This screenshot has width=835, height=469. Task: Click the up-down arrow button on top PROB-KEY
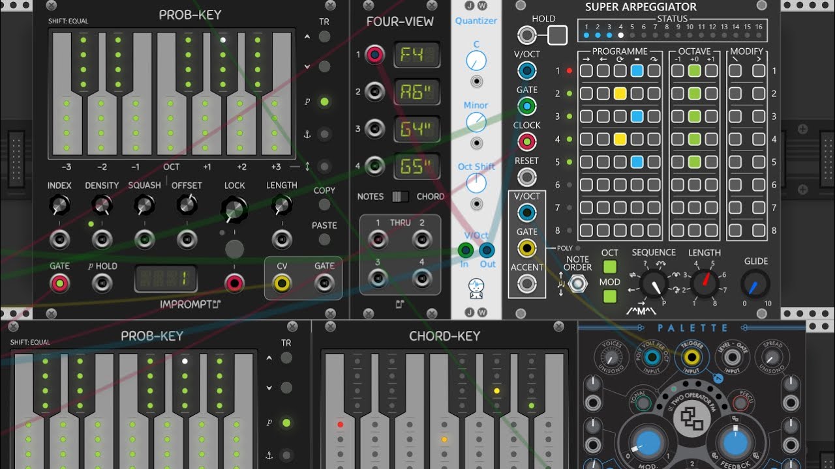tap(324, 167)
